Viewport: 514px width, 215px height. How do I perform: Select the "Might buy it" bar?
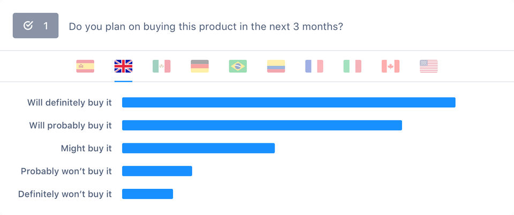coord(198,148)
